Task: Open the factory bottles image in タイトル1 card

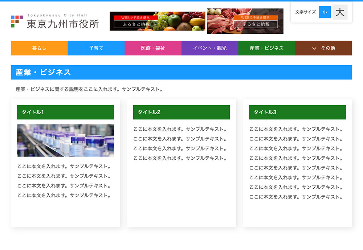Action: click(x=65, y=140)
